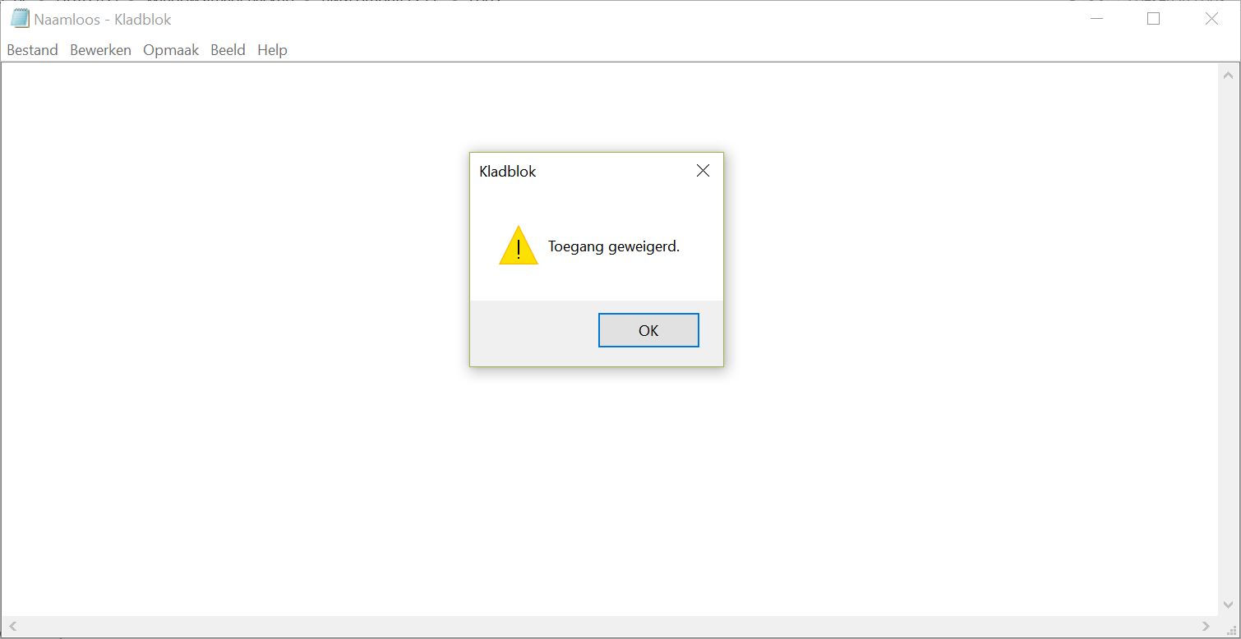
Task: Click the resize grip in the window corner
Action: [x=1229, y=627]
